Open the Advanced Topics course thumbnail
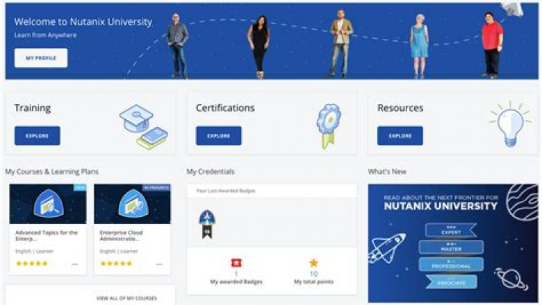This screenshot has height=305, width=542. [48, 204]
